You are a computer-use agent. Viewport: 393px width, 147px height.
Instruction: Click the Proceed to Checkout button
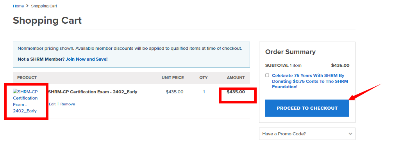pyautogui.click(x=307, y=108)
